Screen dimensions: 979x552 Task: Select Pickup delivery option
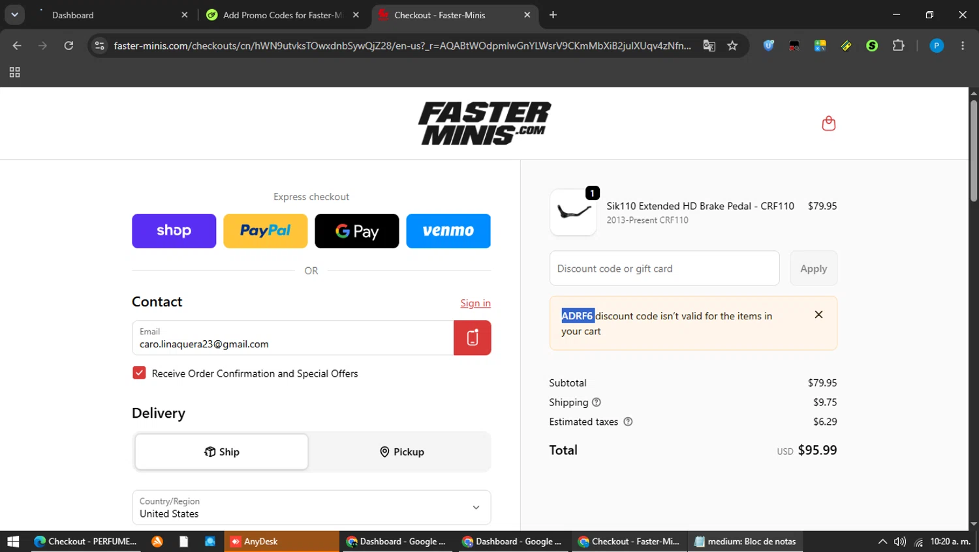click(x=401, y=452)
